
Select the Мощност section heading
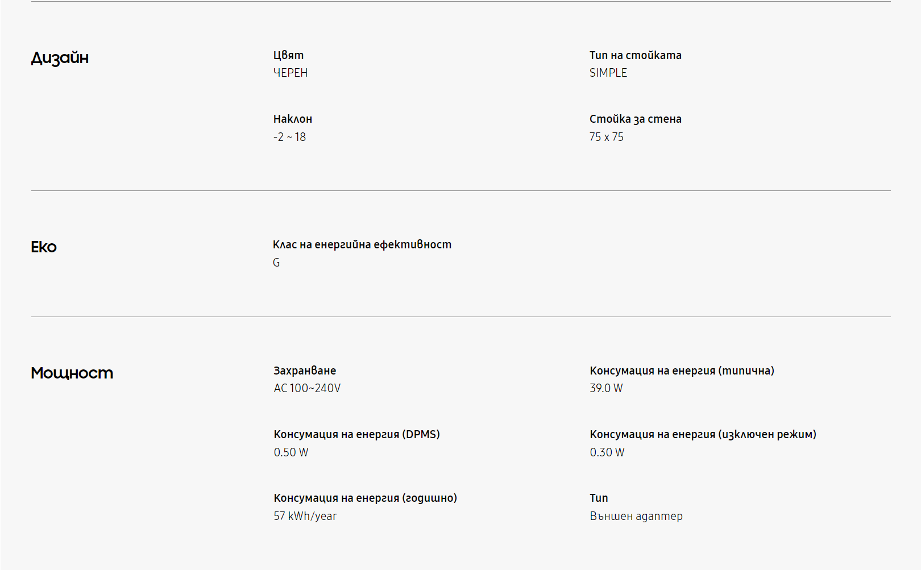(72, 373)
